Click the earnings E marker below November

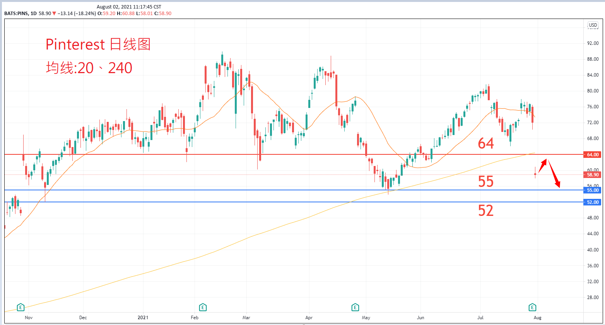click(x=21, y=308)
